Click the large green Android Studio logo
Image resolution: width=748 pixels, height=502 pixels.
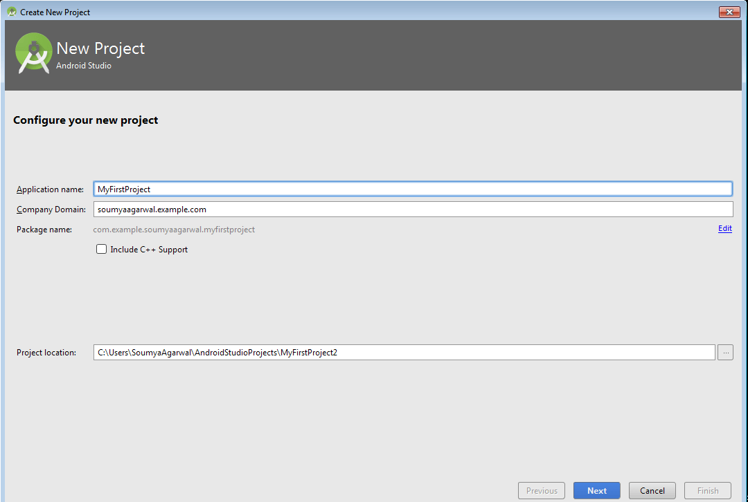pyautogui.click(x=33, y=53)
